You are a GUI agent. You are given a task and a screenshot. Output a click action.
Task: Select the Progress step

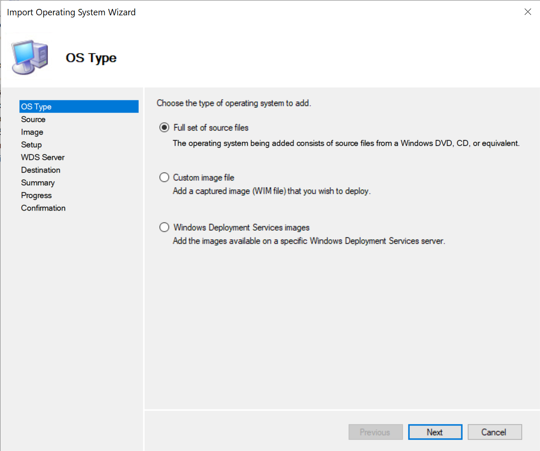(36, 195)
